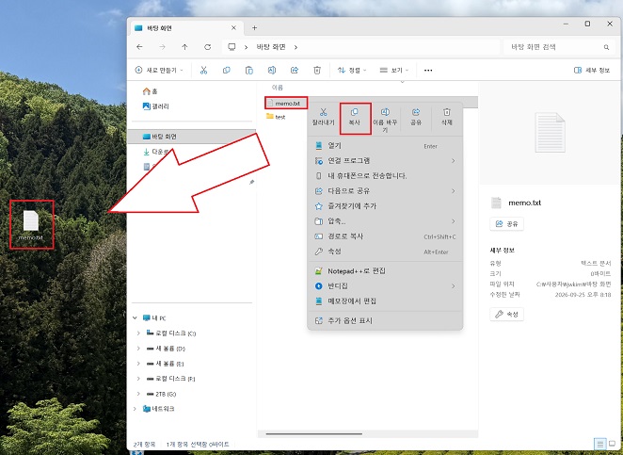The width and height of the screenshot is (623, 455).
Task: Switch to large thumbnails view icon in status bar
Action: point(613,444)
